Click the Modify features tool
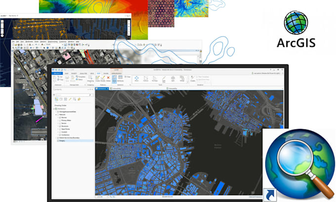Viewport: 336px width, 202px height. pyautogui.click(x=103, y=79)
